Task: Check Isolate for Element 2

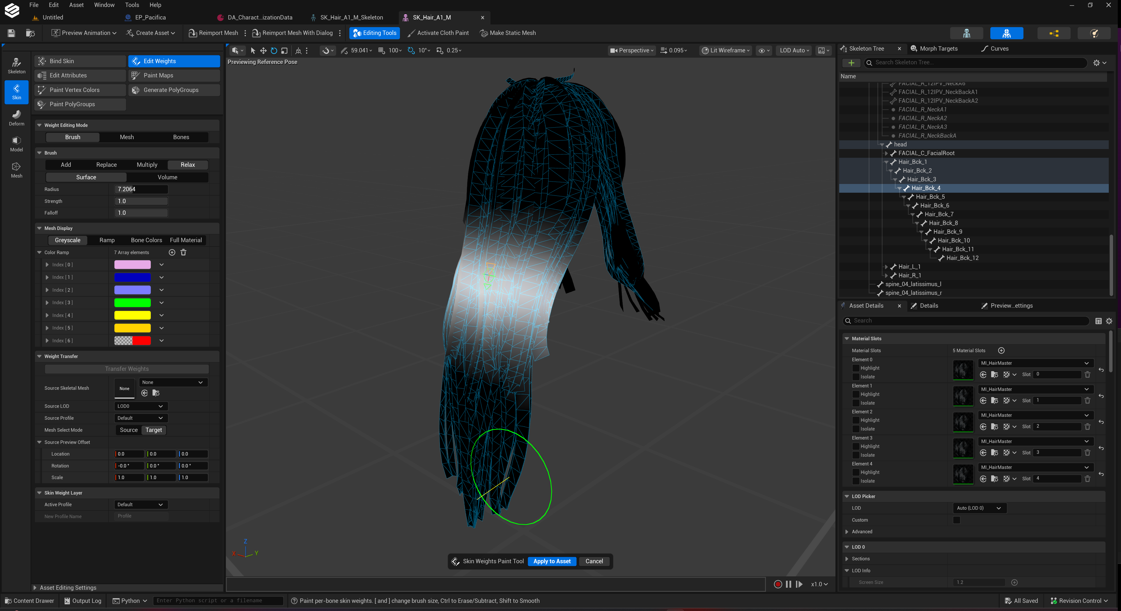Action: tap(856, 429)
